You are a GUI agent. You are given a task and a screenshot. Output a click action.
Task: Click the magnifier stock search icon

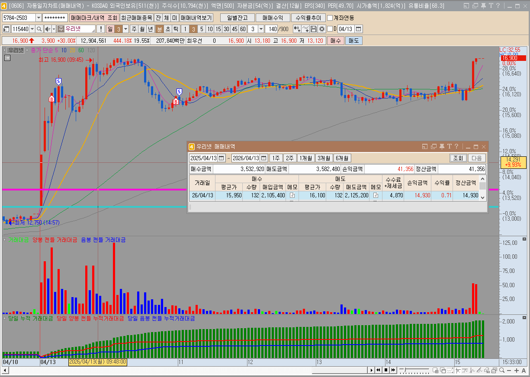pyautogui.click(x=39, y=29)
